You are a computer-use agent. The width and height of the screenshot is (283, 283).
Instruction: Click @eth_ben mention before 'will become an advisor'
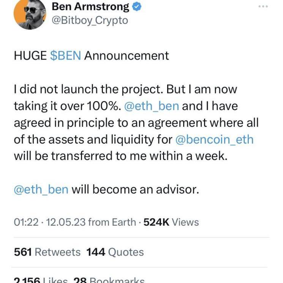(x=41, y=189)
